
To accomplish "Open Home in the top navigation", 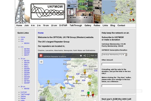I will pos(19,26).
